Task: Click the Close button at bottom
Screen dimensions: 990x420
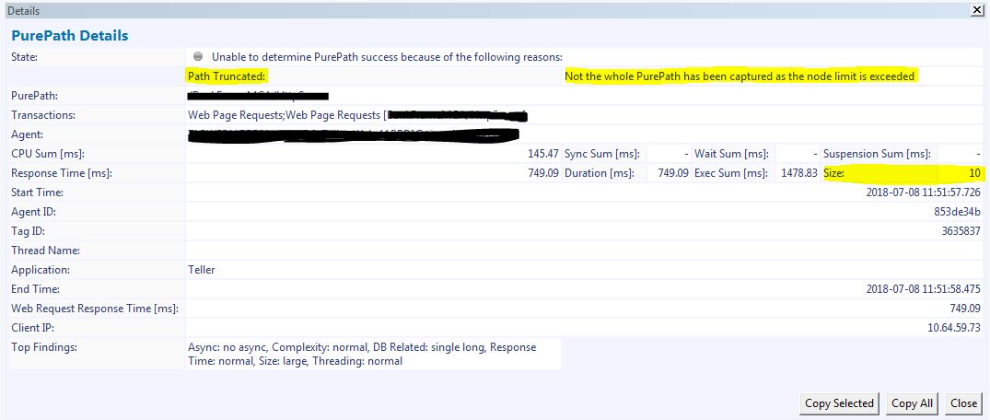Action: click(x=963, y=402)
